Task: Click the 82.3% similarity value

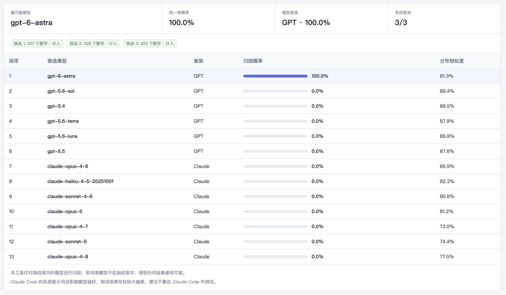Action: pos(447,181)
